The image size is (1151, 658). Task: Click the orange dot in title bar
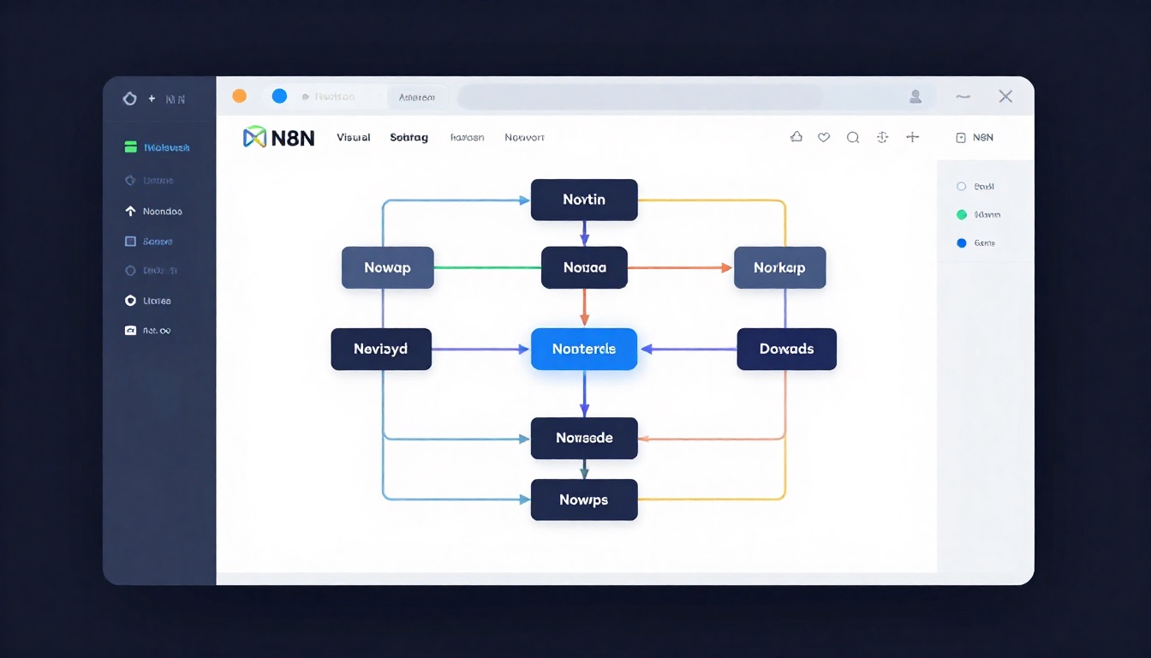tap(240, 96)
